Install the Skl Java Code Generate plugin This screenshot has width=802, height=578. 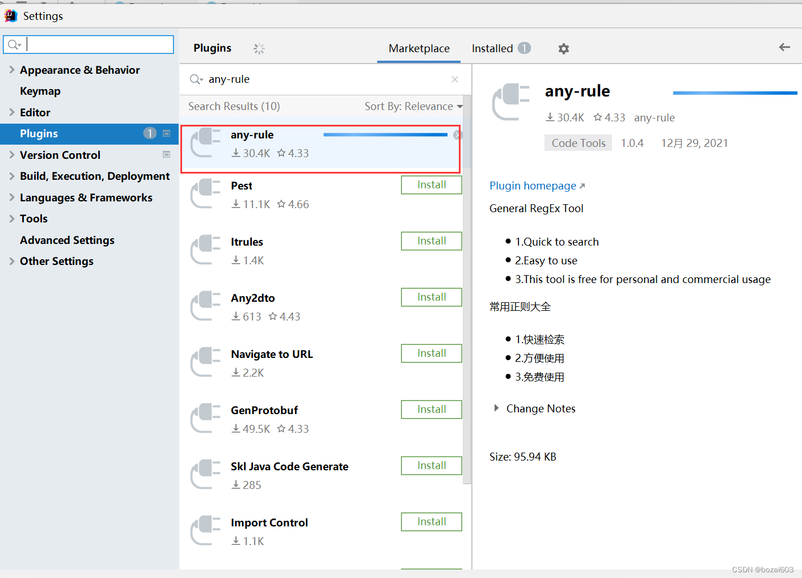432,466
